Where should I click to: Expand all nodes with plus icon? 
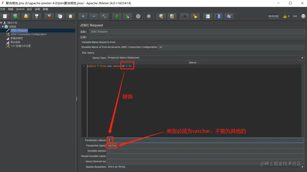[x=83, y=16]
